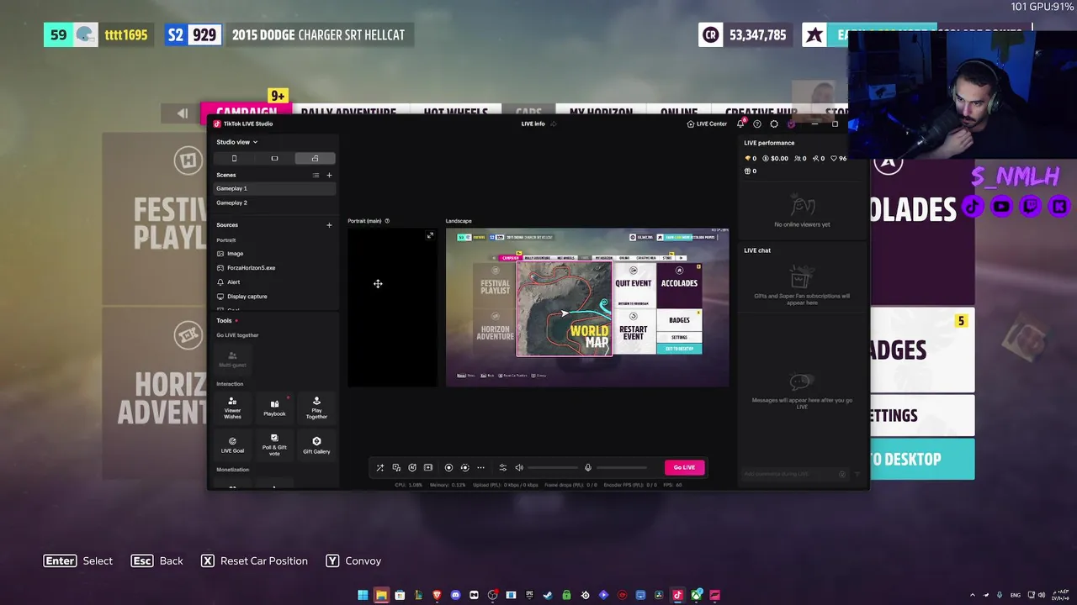Select the Alert source

274,281
